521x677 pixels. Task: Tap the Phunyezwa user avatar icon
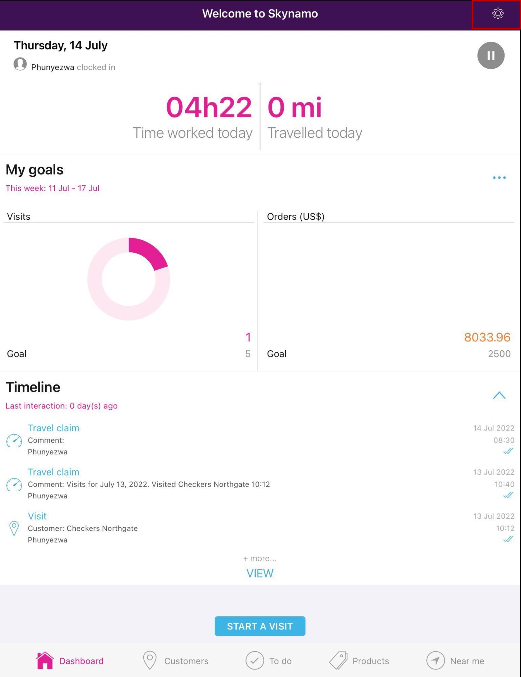tap(20, 64)
